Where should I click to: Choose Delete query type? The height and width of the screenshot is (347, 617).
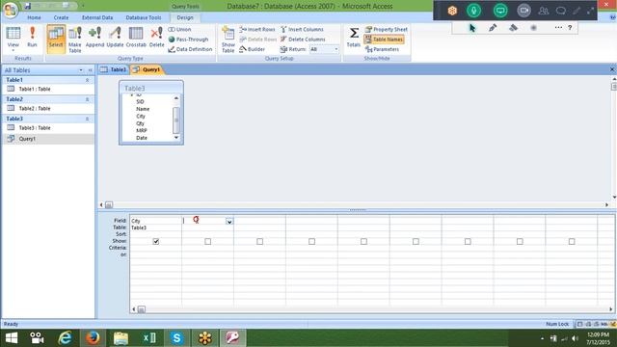tap(156, 38)
